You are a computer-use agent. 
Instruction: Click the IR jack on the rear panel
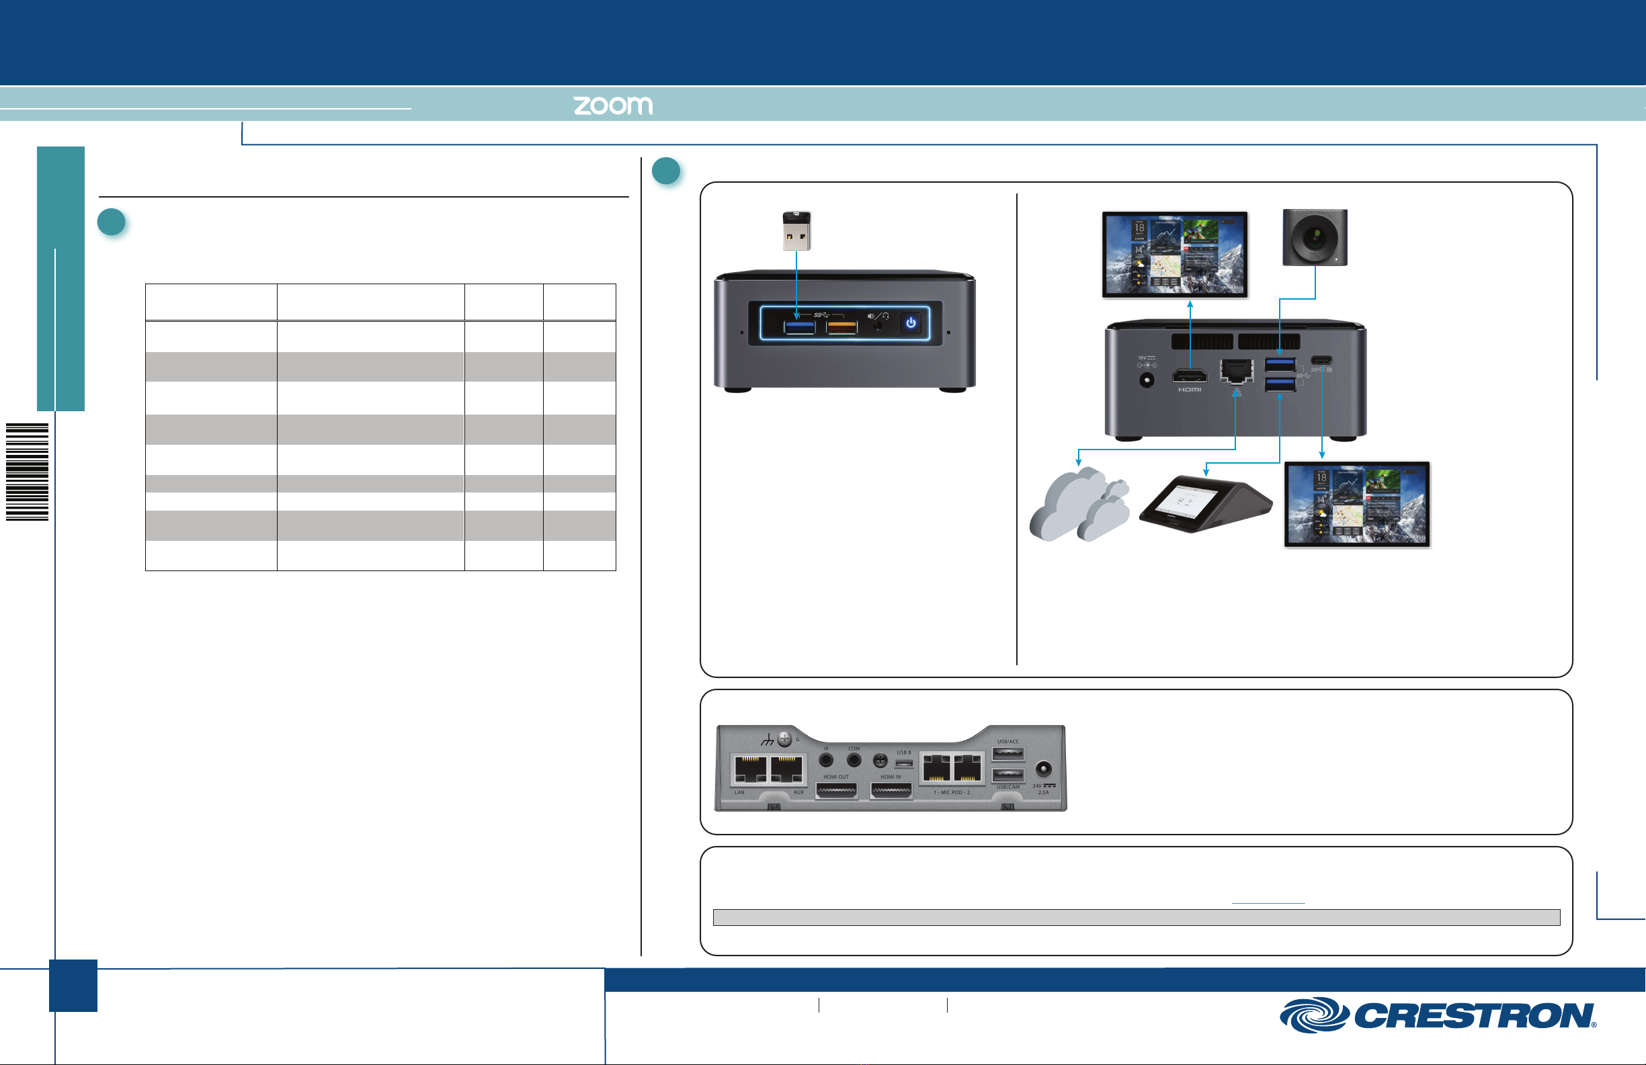point(826,760)
